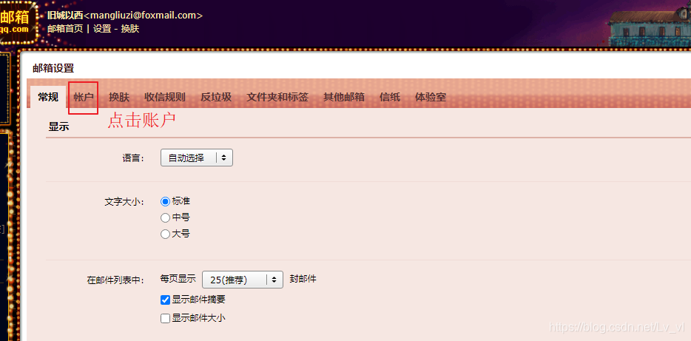The height and width of the screenshot is (341, 691).
Task: Open the 语言 dropdown showing 自动选择
Action: (197, 158)
